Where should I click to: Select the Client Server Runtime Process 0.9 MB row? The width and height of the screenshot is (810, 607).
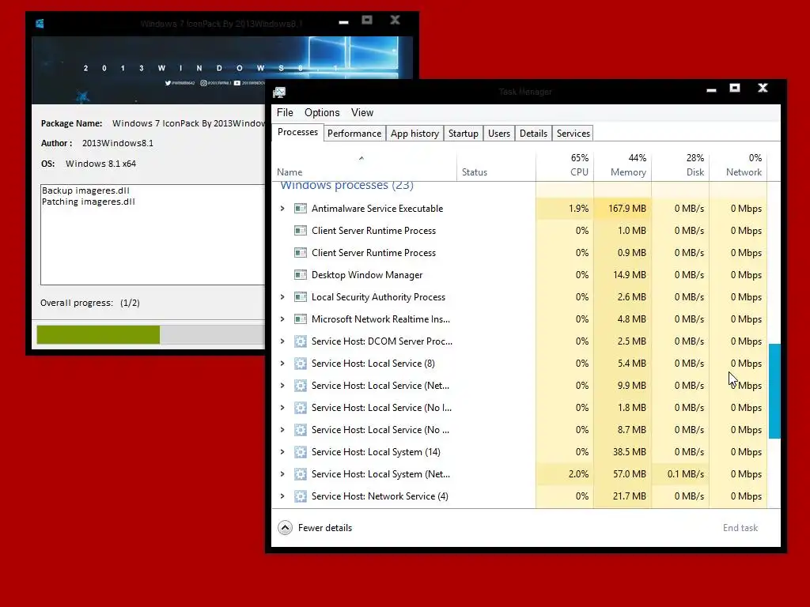pos(520,253)
